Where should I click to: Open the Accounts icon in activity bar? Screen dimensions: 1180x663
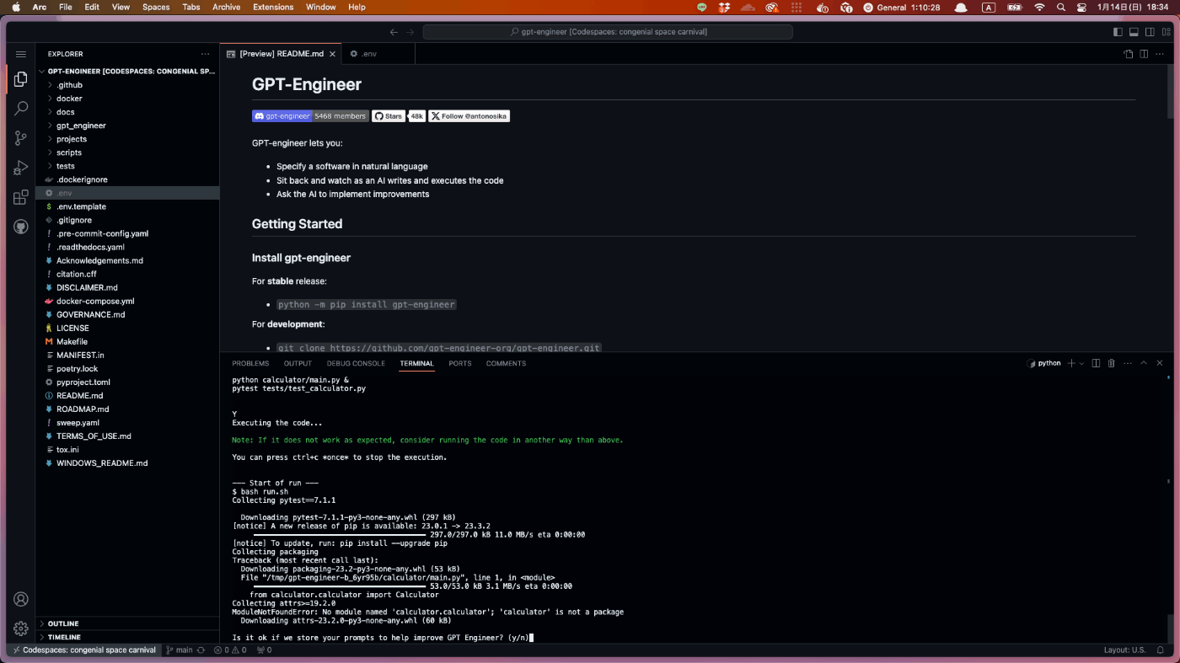click(21, 599)
